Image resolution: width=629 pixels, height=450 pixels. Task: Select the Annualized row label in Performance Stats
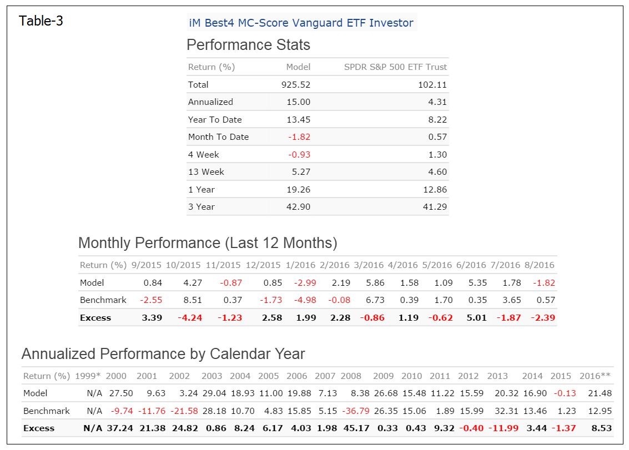[210, 102]
